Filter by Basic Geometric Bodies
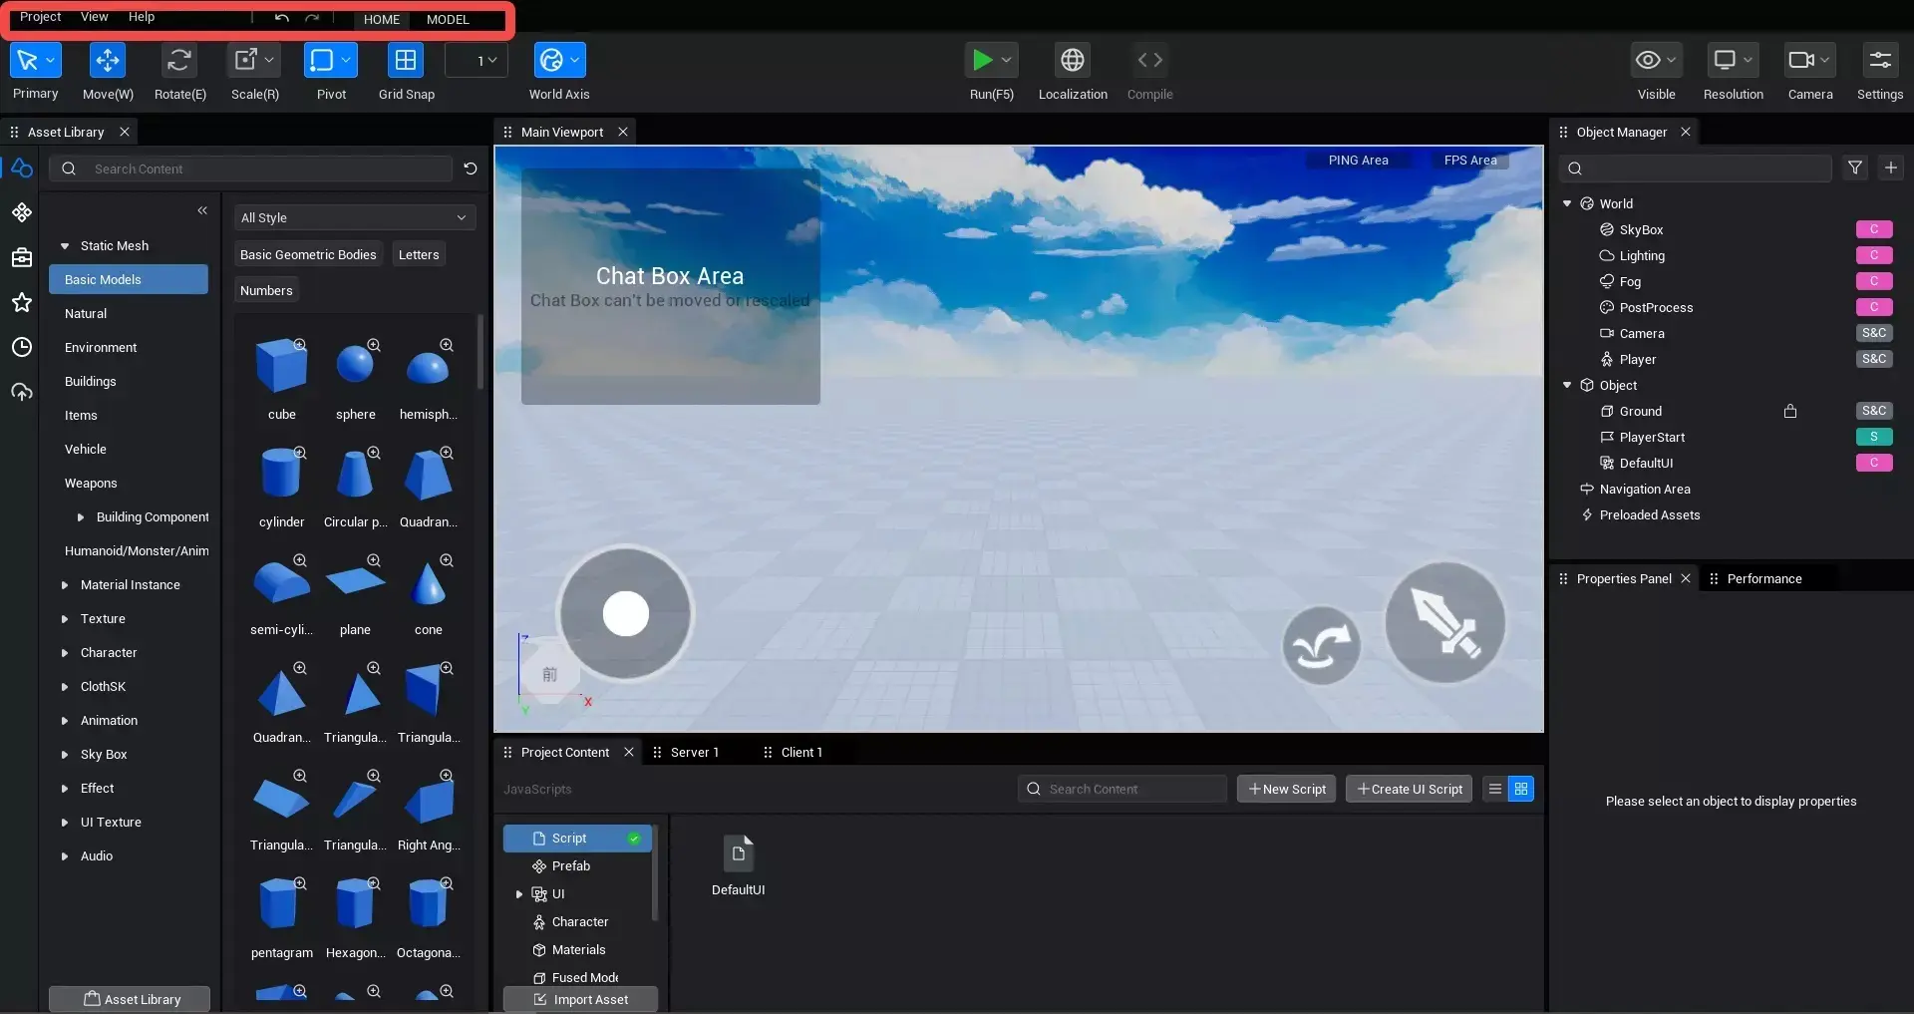The image size is (1914, 1014). pos(308,254)
